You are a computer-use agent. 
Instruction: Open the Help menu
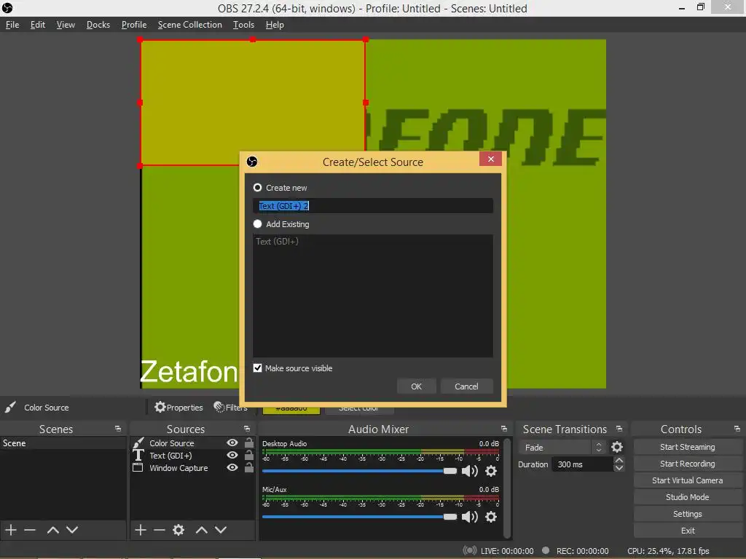[275, 25]
